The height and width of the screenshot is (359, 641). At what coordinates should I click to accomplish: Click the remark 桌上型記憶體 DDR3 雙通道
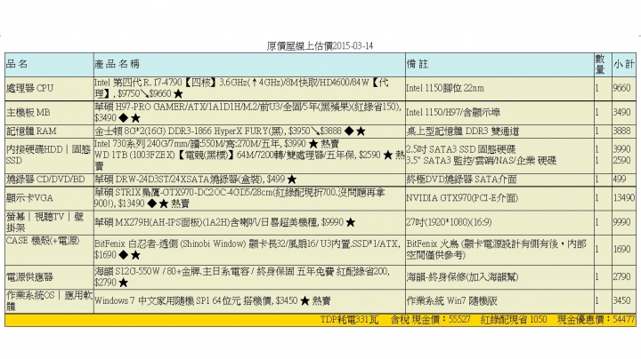[463, 131]
